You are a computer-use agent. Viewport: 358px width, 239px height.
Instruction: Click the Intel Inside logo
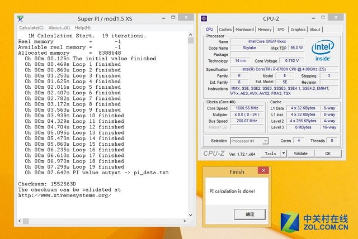coord(322,51)
